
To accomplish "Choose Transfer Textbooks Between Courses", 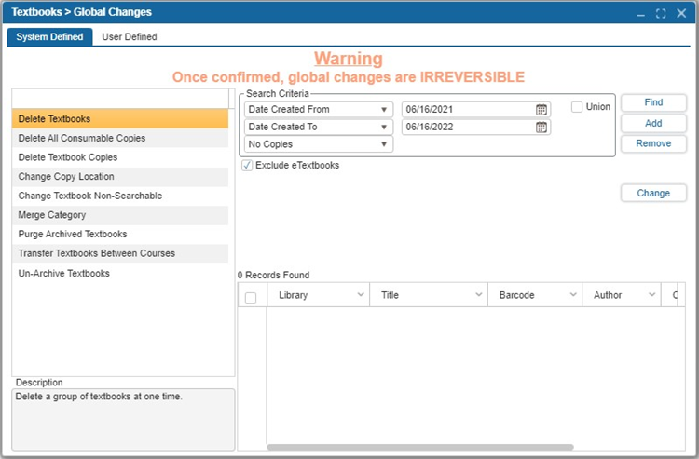I will click(120, 253).
